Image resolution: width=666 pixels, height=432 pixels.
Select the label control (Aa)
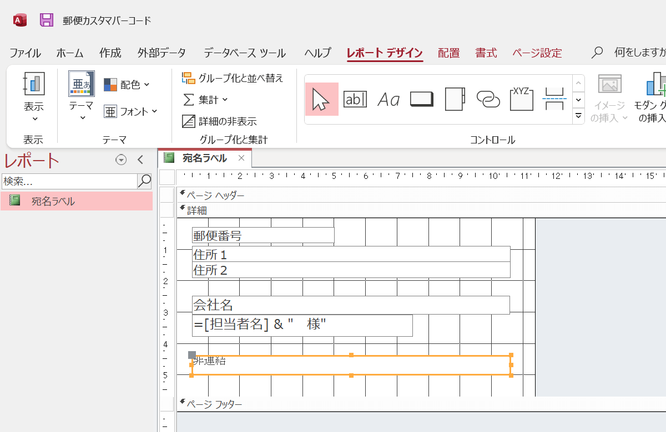tap(389, 99)
